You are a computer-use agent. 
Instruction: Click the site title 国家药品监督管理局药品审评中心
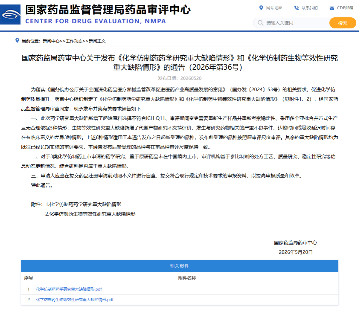tap(108, 10)
